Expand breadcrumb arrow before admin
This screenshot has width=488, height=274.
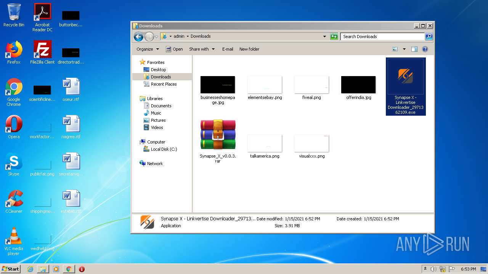[170, 37]
